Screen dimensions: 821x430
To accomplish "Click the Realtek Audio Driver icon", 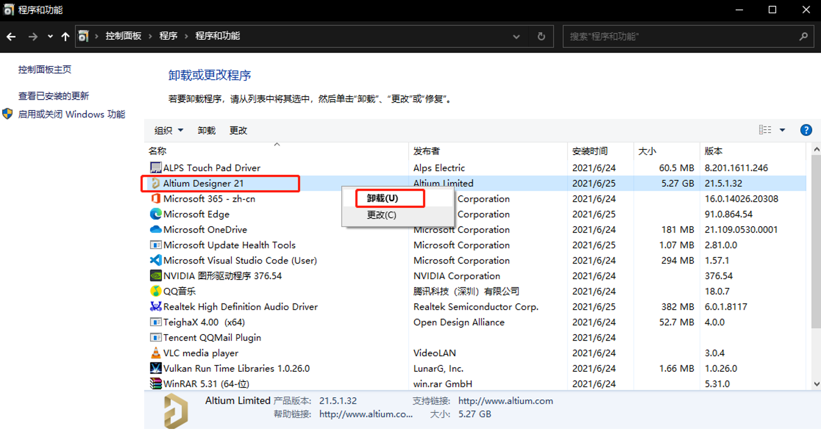I will tap(155, 307).
